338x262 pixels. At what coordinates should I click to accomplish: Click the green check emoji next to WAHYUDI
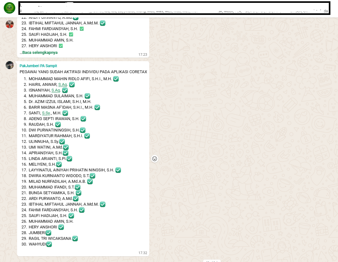(49, 244)
